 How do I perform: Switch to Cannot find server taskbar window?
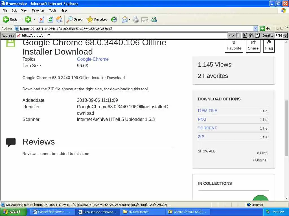(52, 212)
